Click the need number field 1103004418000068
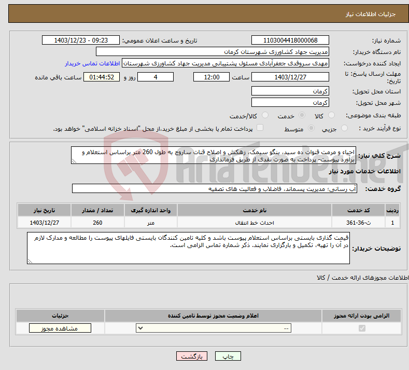 point(290,40)
